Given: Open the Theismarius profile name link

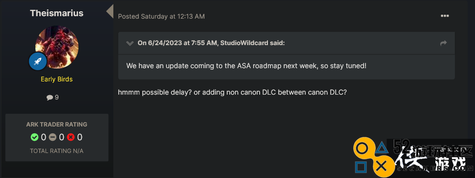Looking at the screenshot, I should (x=56, y=13).
